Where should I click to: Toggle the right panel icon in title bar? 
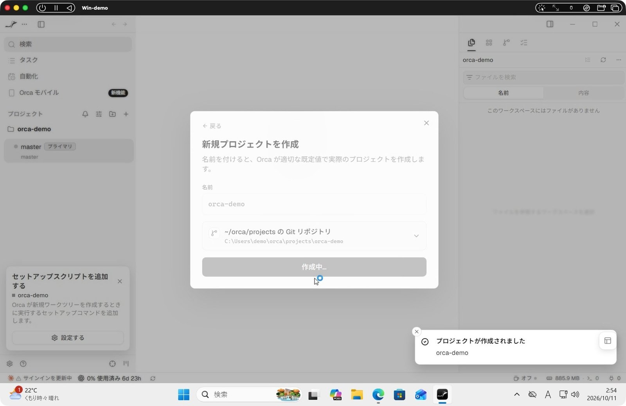point(550,24)
